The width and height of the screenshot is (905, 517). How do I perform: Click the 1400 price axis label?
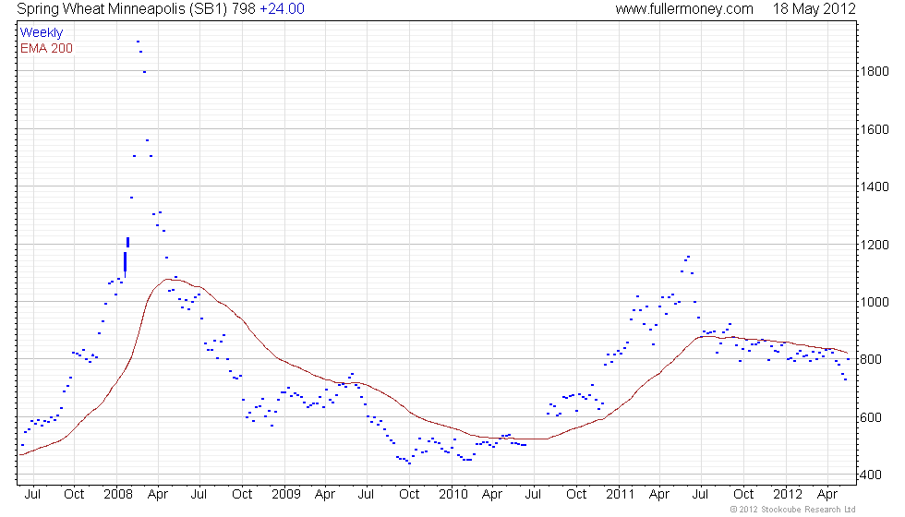point(874,186)
